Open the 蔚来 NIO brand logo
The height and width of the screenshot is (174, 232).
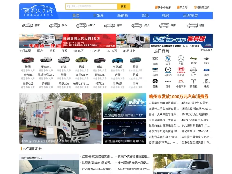coord(155,81)
